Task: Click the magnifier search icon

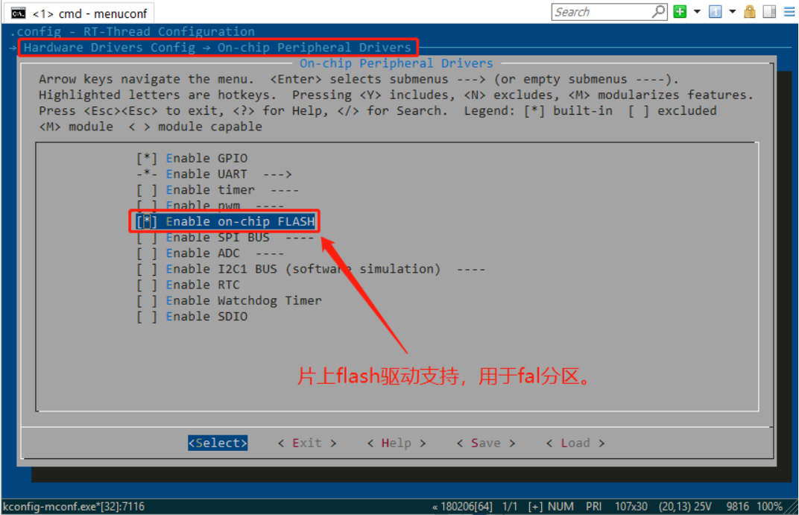Action: pos(658,11)
